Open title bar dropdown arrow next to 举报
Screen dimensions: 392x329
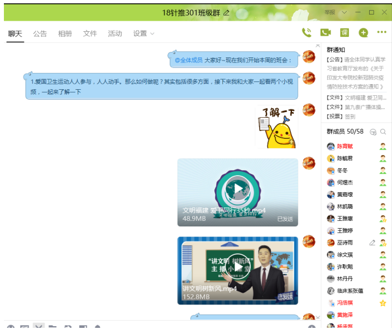pyautogui.click(x=345, y=12)
